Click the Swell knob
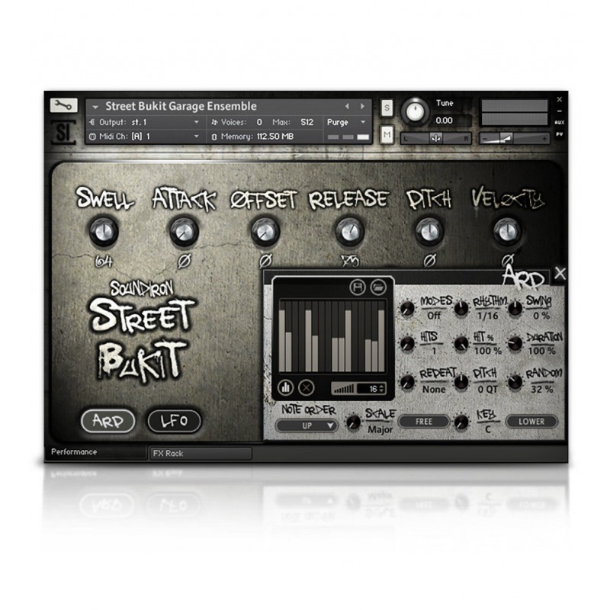Screen dimensions: 610x610 [x=104, y=229]
